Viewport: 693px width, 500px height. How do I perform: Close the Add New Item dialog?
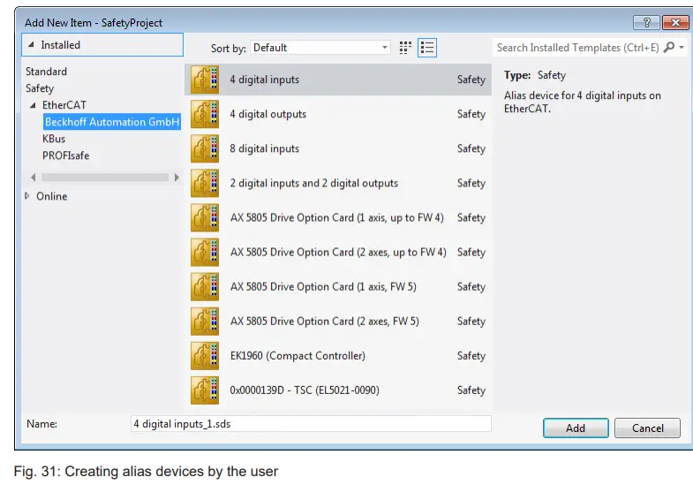point(675,23)
